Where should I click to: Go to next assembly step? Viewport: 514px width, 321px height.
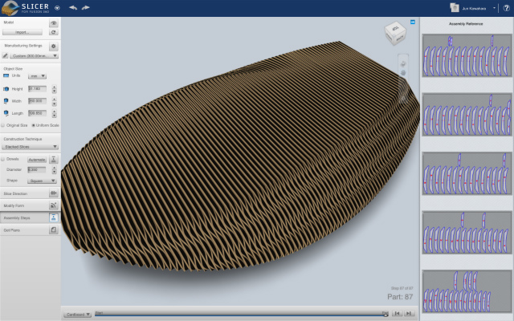point(409,314)
